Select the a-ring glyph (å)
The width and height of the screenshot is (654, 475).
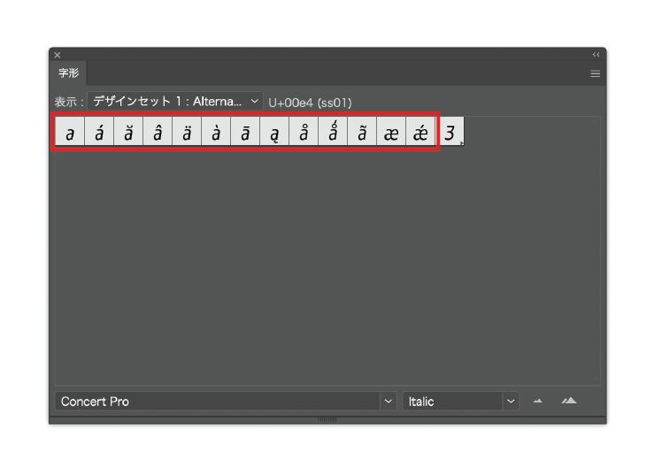[304, 134]
